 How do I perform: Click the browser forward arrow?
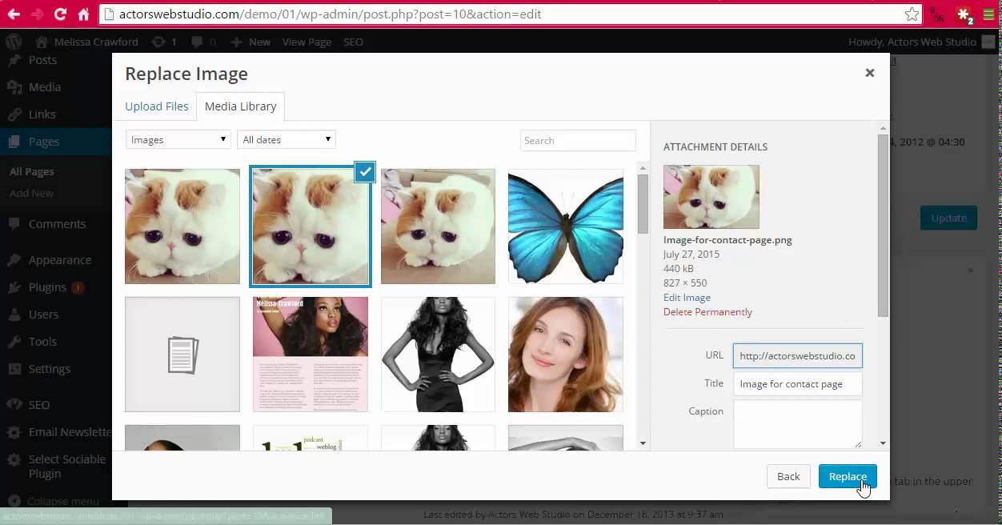pyautogui.click(x=37, y=14)
